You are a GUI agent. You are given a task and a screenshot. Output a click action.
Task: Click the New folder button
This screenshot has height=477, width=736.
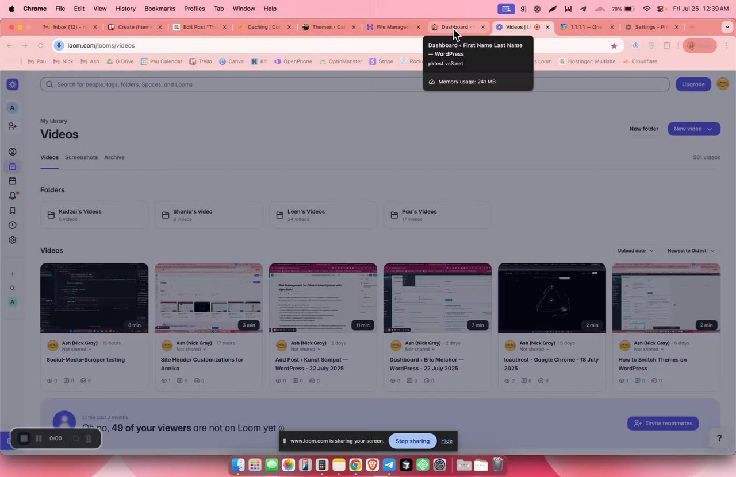click(x=643, y=129)
